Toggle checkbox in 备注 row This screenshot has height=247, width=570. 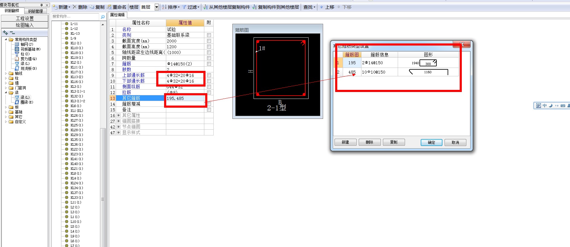coord(209,109)
